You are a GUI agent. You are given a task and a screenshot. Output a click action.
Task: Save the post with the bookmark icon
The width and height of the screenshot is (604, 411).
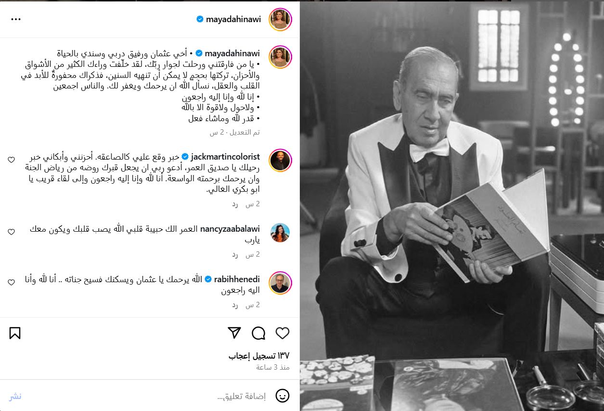tap(15, 333)
